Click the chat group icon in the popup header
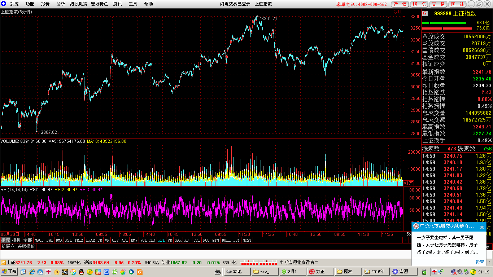The width and height of the screenshot is (493, 277). (x=416, y=227)
